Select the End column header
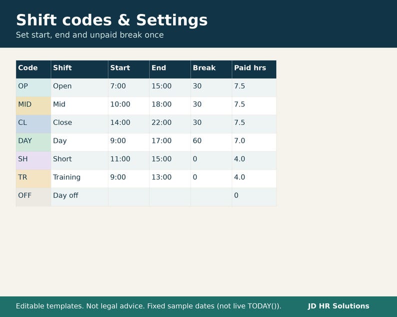 [x=170, y=69]
